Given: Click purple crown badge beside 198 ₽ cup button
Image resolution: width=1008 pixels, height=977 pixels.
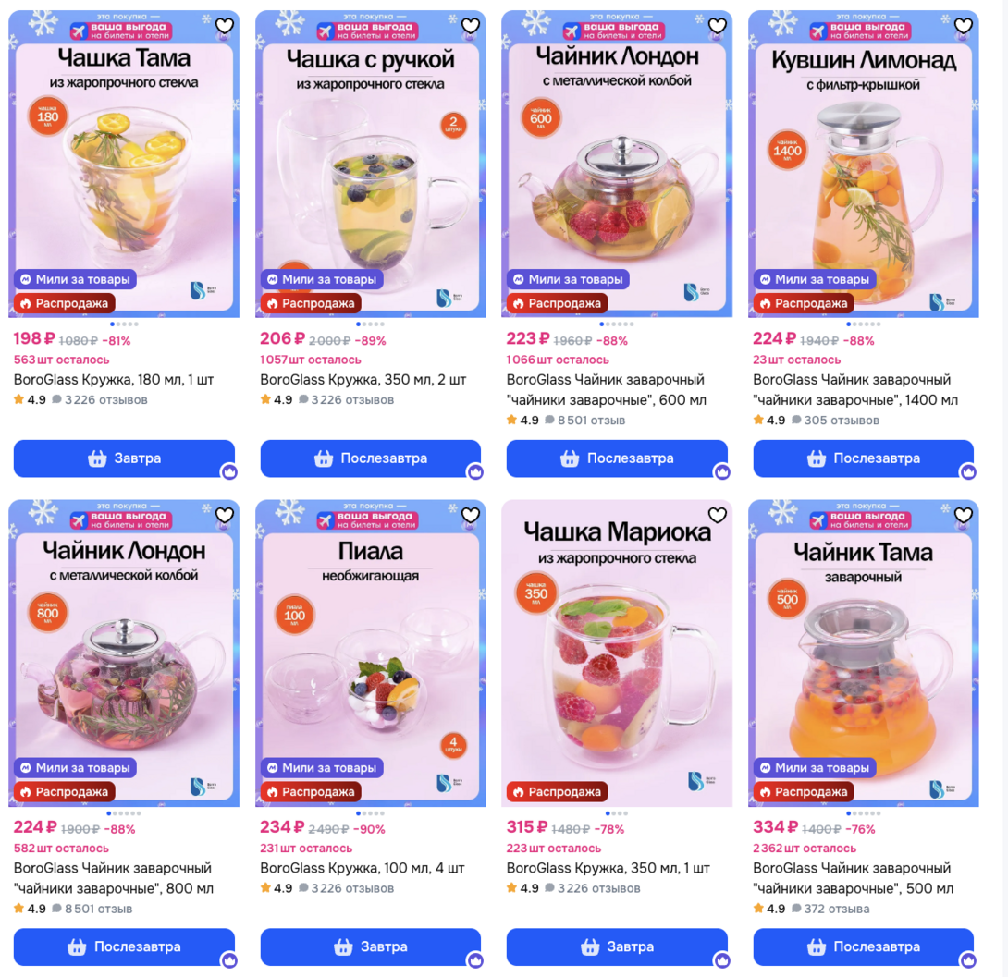Looking at the screenshot, I should click(229, 472).
